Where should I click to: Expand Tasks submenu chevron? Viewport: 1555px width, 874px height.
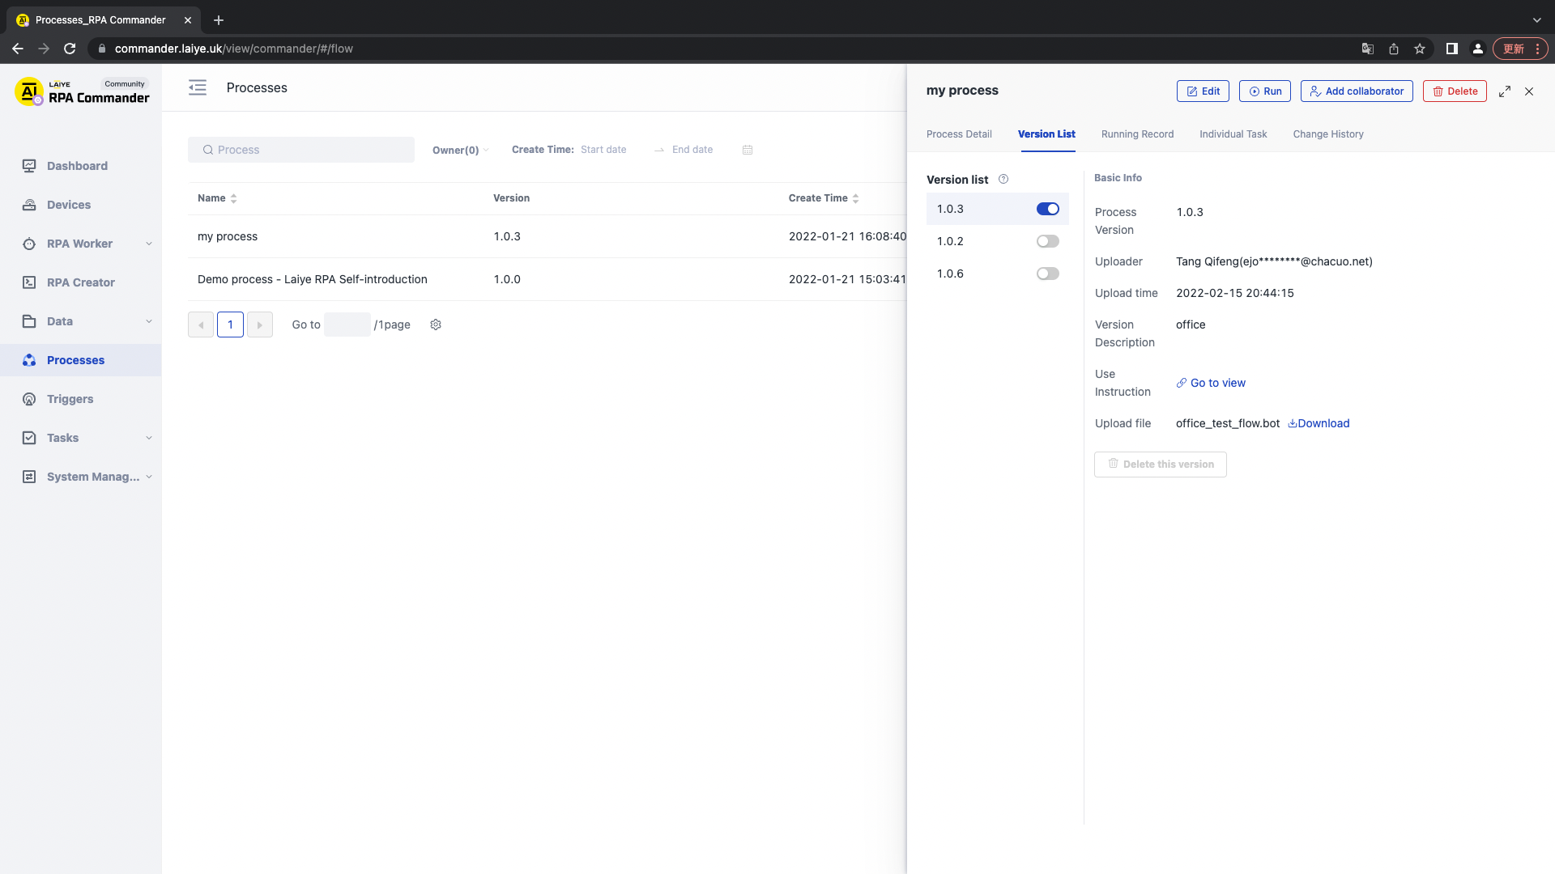[149, 438]
